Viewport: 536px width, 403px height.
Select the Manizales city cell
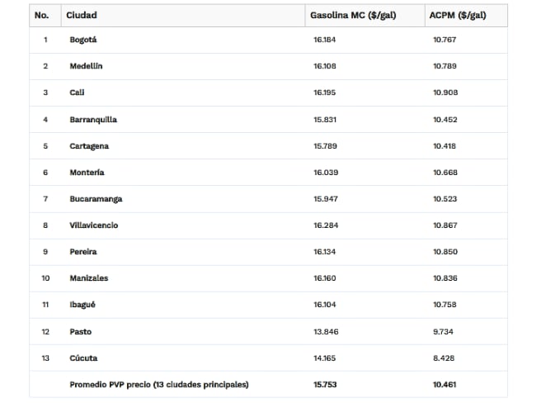pyautogui.click(x=89, y=278)
